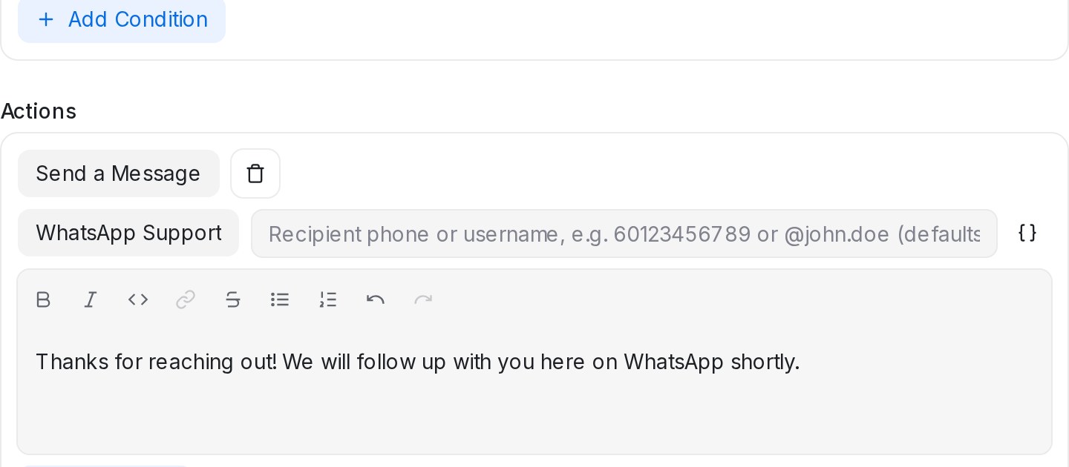This screenshot has width=1069, height=467.
Task: Apply inline code formatting
Action: coord(138,299)
